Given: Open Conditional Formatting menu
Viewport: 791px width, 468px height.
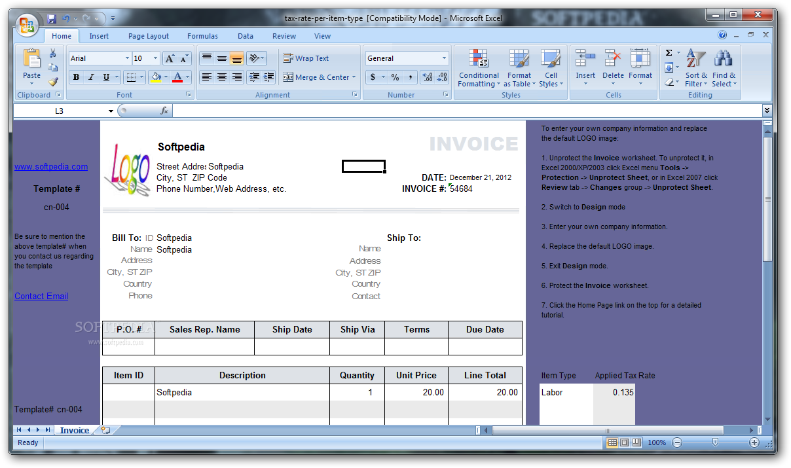Looking at the screenshot, I should (479, 67).
